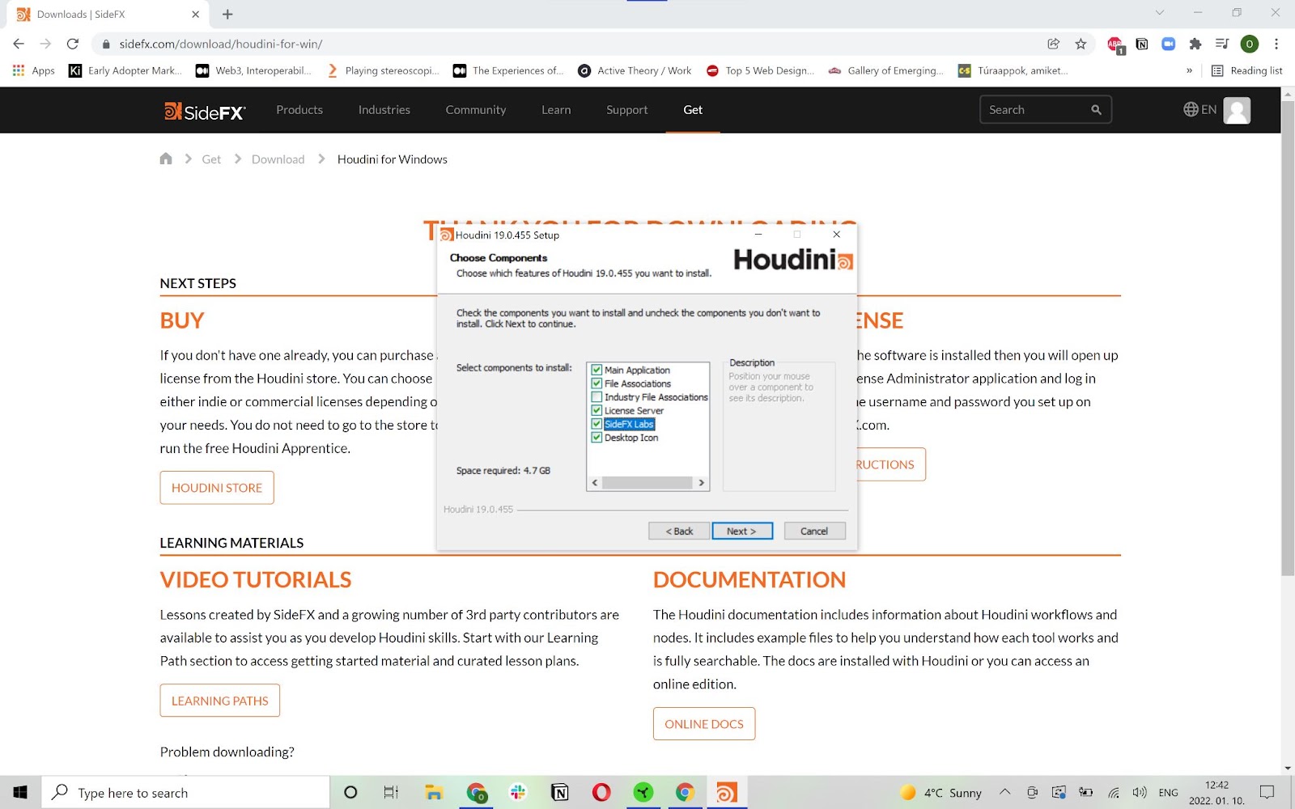Click the home icon in the breadcrumb
Image resolution: width=1295 pixels, height=809 pixels.
(166, 159)
